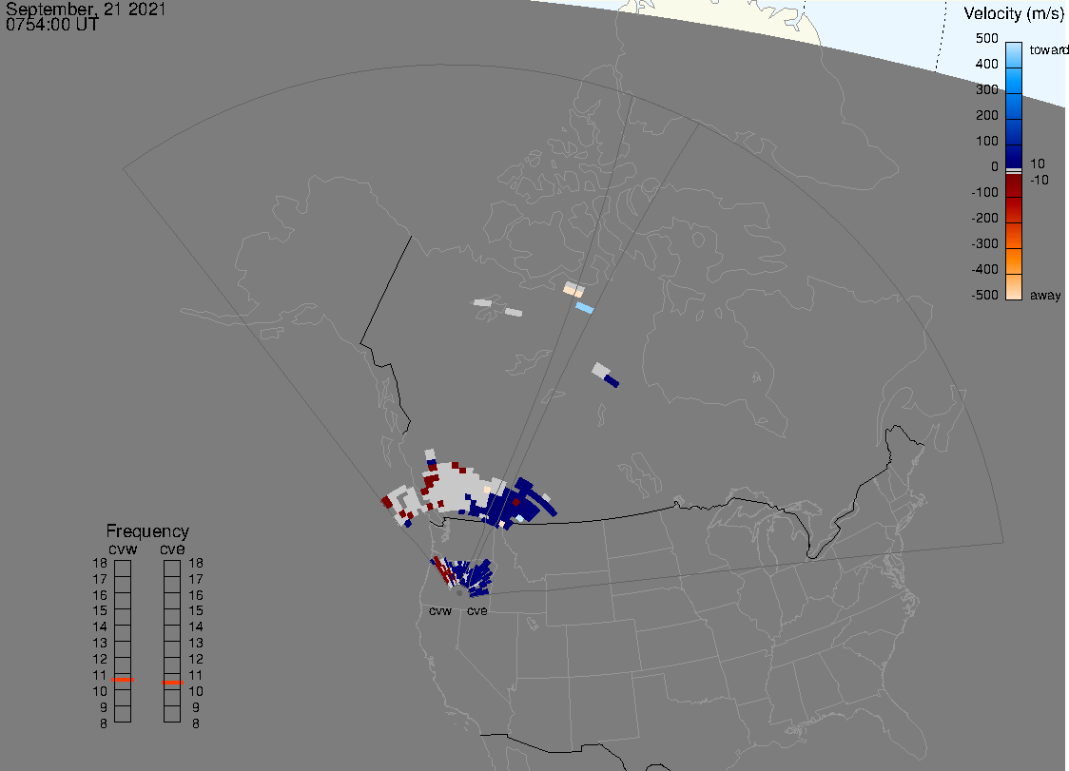Click the 11 label on cvw frequency scale

(100, 676)
